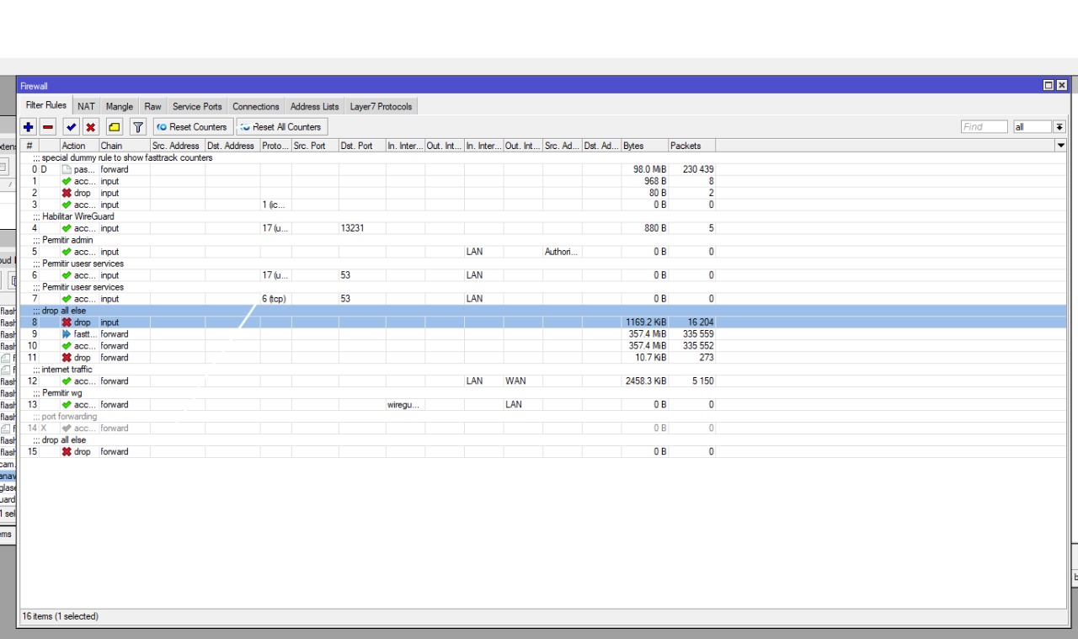The height and width of the screenshot is (639, 1078).
Task: Select the 'port forwarding' comment row
Action: (543, 417)
